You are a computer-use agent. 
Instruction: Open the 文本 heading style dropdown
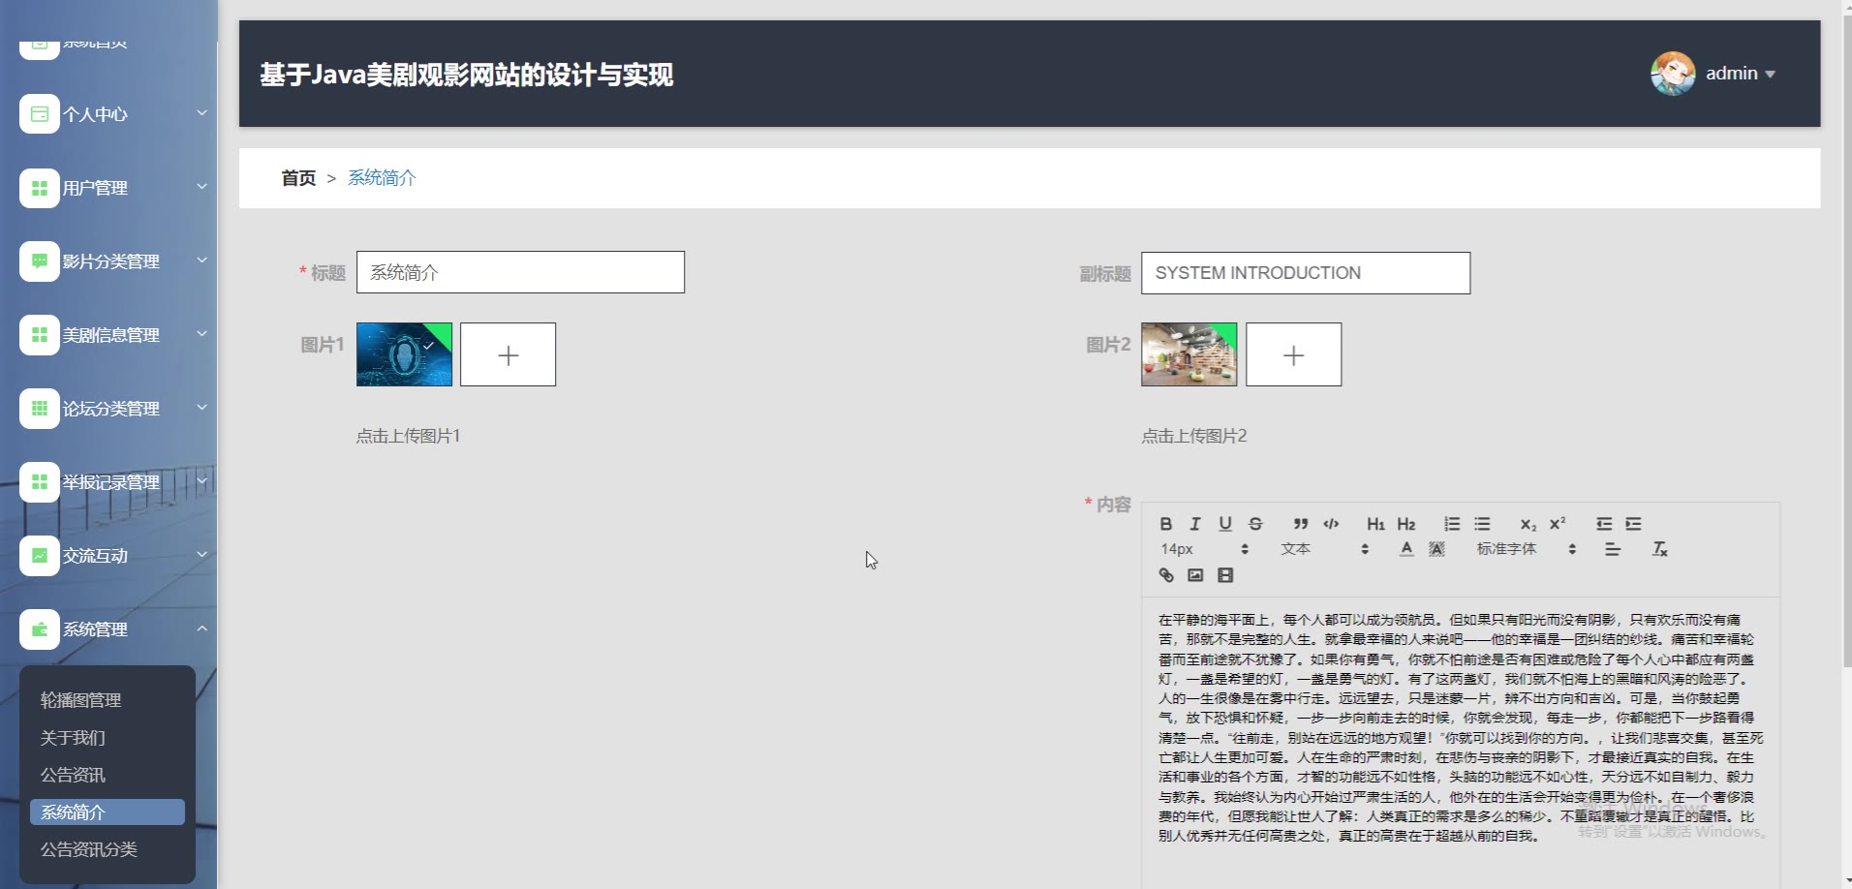point(1324,549)
